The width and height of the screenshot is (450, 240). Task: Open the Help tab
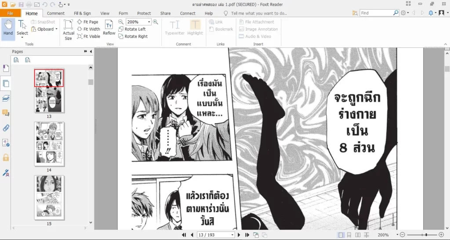click(x=209, y=13)
